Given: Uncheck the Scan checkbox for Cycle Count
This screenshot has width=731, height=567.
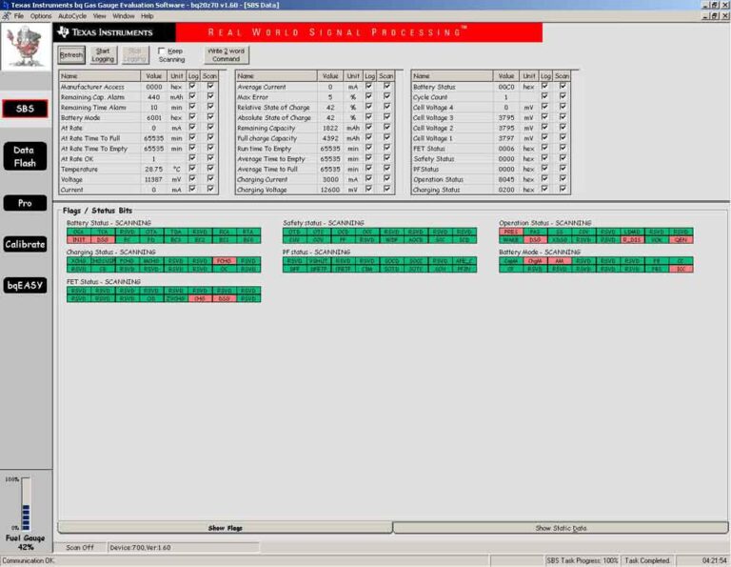Looking at the screenshot, I should point(562,97).
